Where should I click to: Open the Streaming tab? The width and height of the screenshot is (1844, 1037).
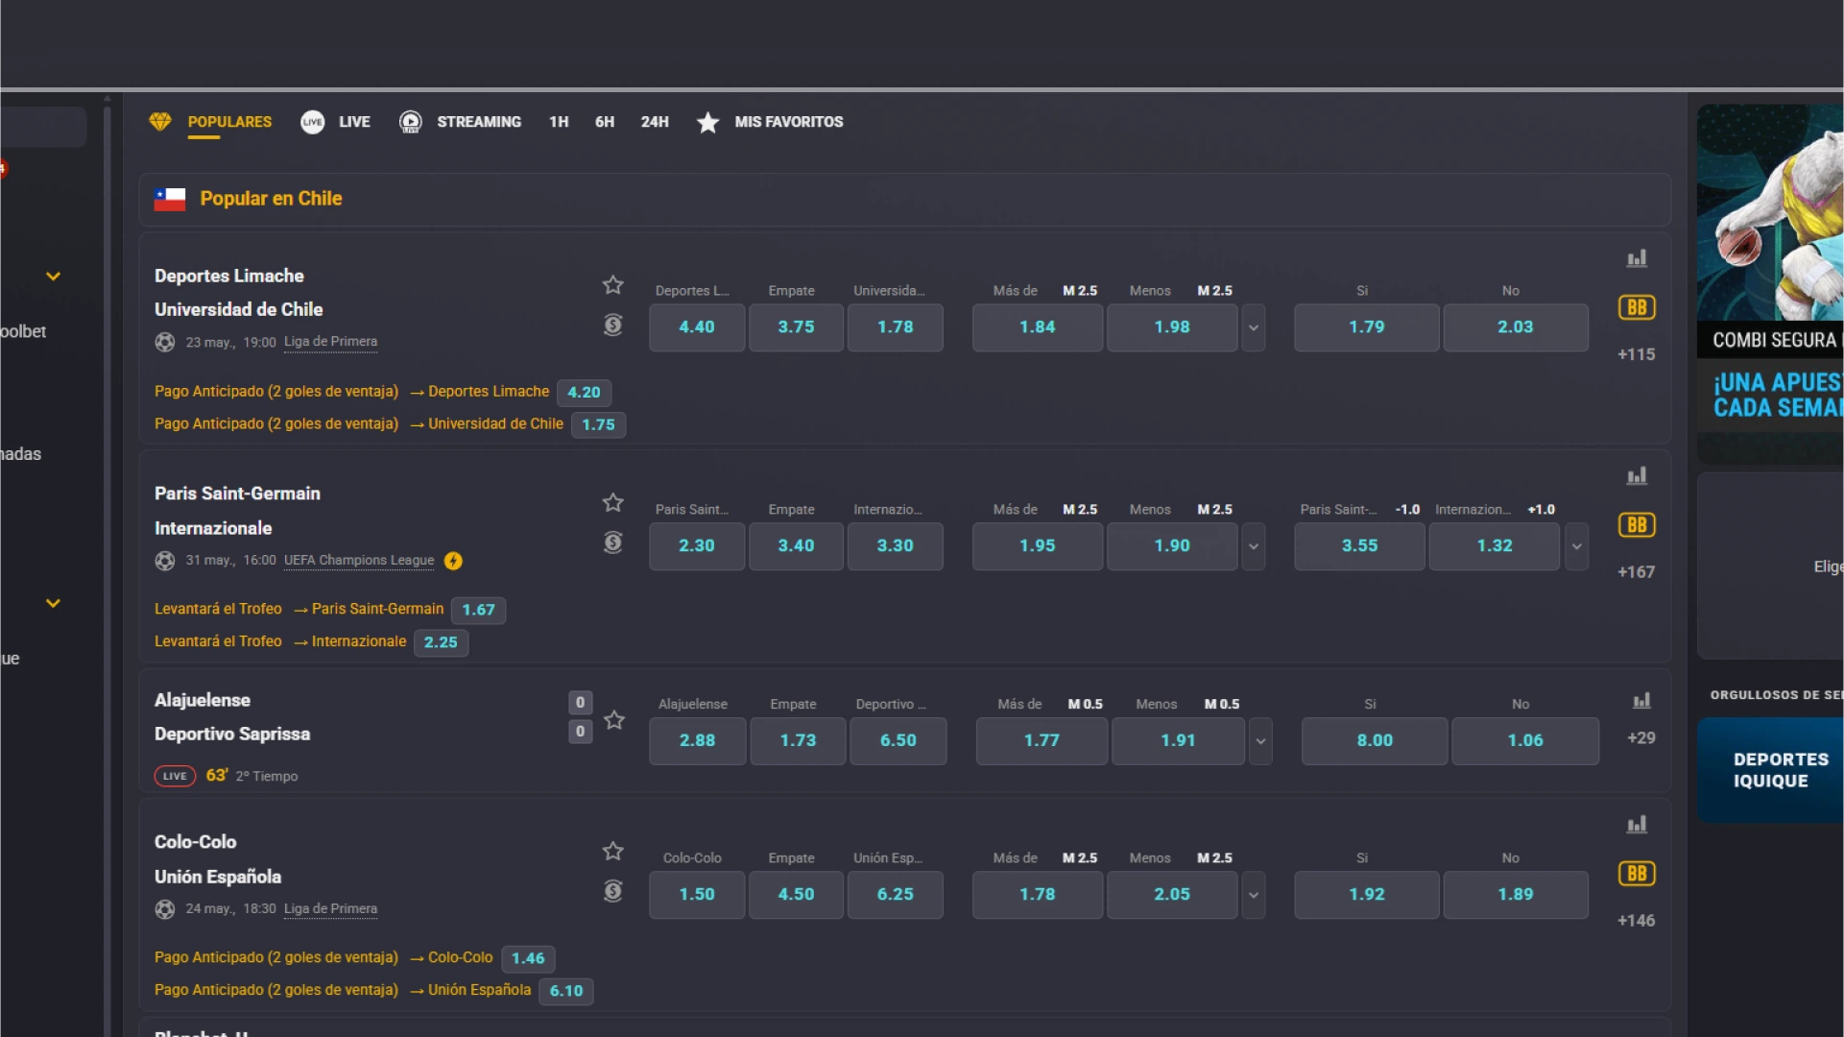click(x=479, y=122)
